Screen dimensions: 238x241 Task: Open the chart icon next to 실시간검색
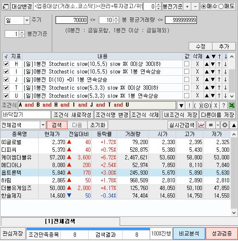(201, 125)
